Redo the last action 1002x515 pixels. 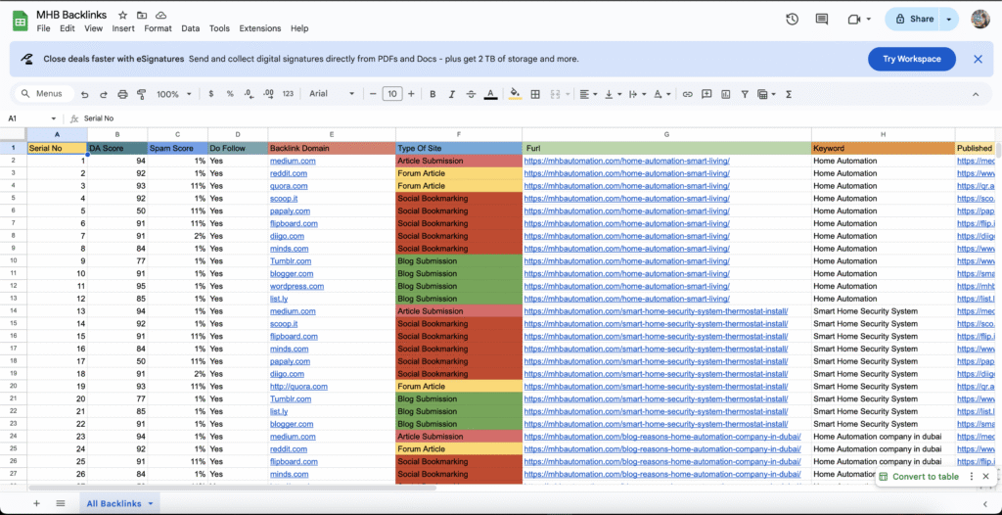[104, 94]
